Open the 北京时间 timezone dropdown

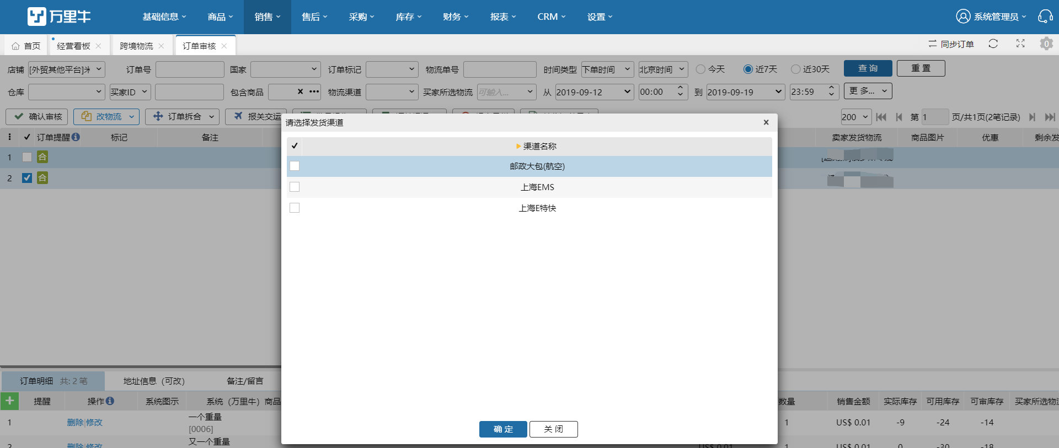click(663, 69)
